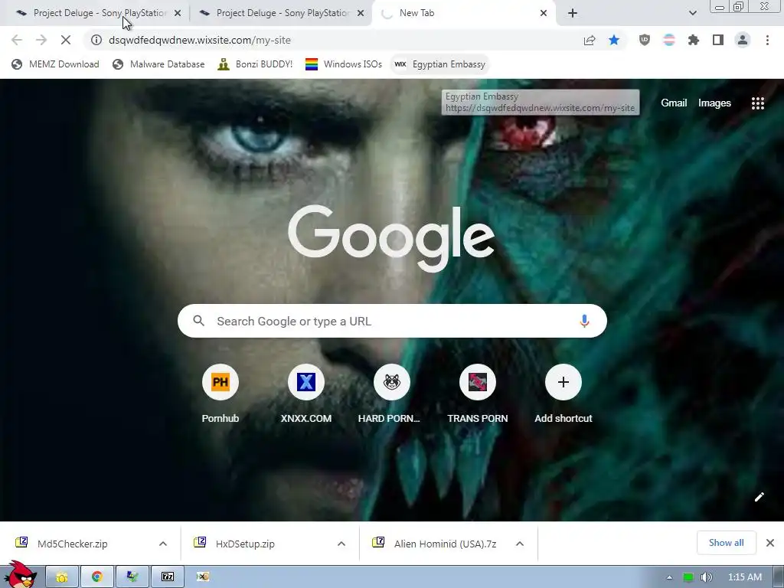Click the address bar URL
The height and width of the screenshot is (588, 784).
pos(200,40)
